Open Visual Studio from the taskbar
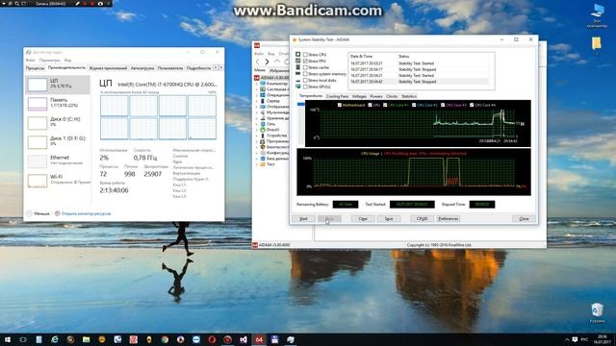The image size is (616, 346). point(244,339)
